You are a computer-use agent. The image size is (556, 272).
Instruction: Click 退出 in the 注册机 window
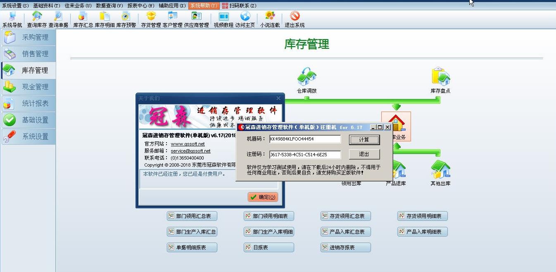coord(364,154)
